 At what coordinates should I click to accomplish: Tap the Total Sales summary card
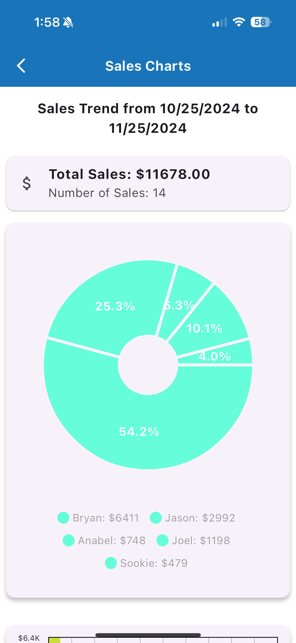click(148, 183)
